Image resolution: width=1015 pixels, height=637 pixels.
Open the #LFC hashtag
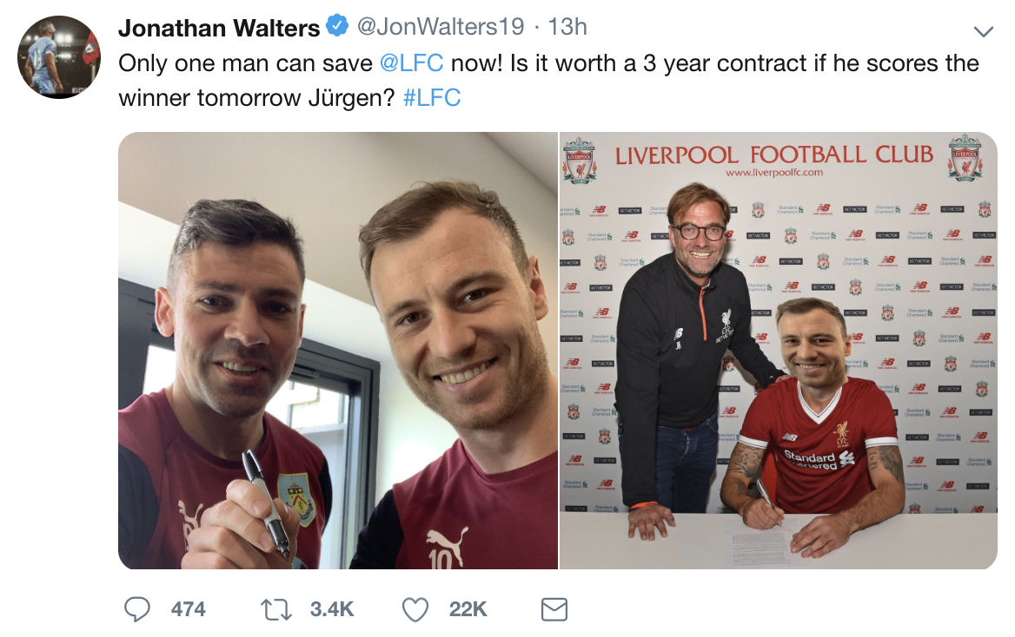[432, 98]
